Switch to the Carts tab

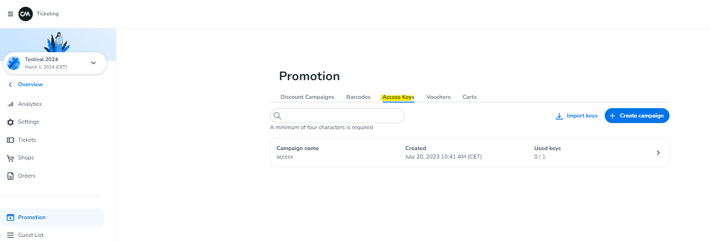[469, 97]
